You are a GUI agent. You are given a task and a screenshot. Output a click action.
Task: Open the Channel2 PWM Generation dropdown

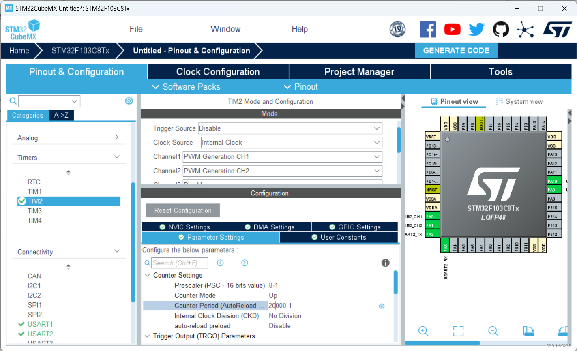283,171
